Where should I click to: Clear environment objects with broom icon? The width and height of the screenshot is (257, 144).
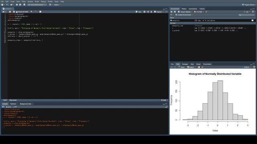point(206,12)
